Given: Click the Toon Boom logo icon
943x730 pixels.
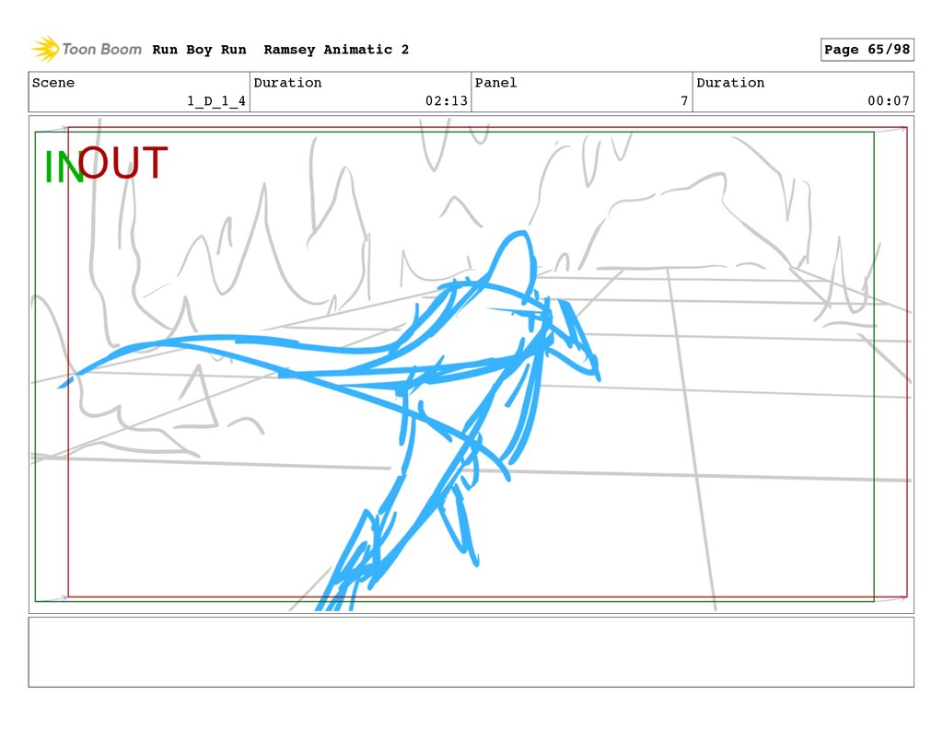Looking at the screenshot, I should (45, 49).
